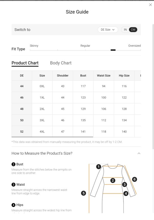Click the number 2 bust marker on diagram
The image size is (154, 220).
tap(113, 180)
